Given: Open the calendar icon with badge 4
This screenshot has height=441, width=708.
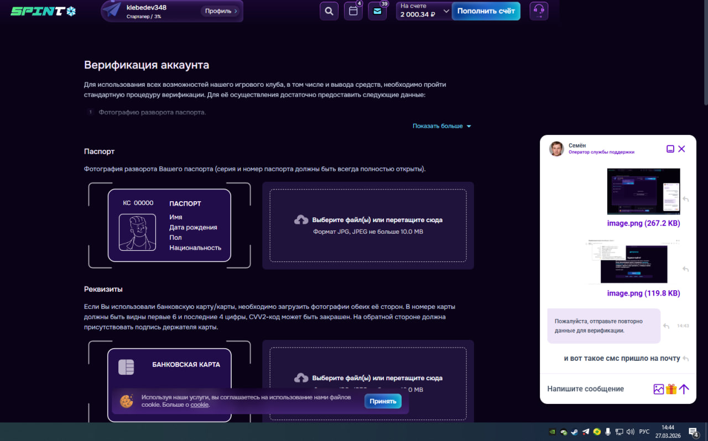Looking at the screenshot, I should [353, 11].
